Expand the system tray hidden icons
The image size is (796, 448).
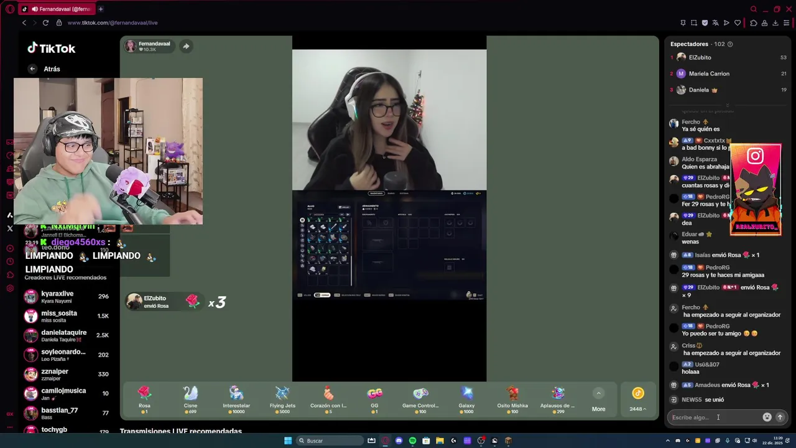coord(668,441)
